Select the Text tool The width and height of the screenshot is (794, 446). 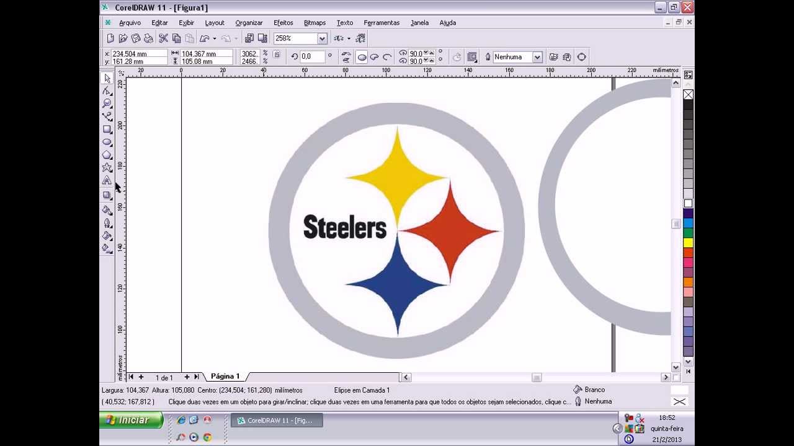tap(107, 181)
